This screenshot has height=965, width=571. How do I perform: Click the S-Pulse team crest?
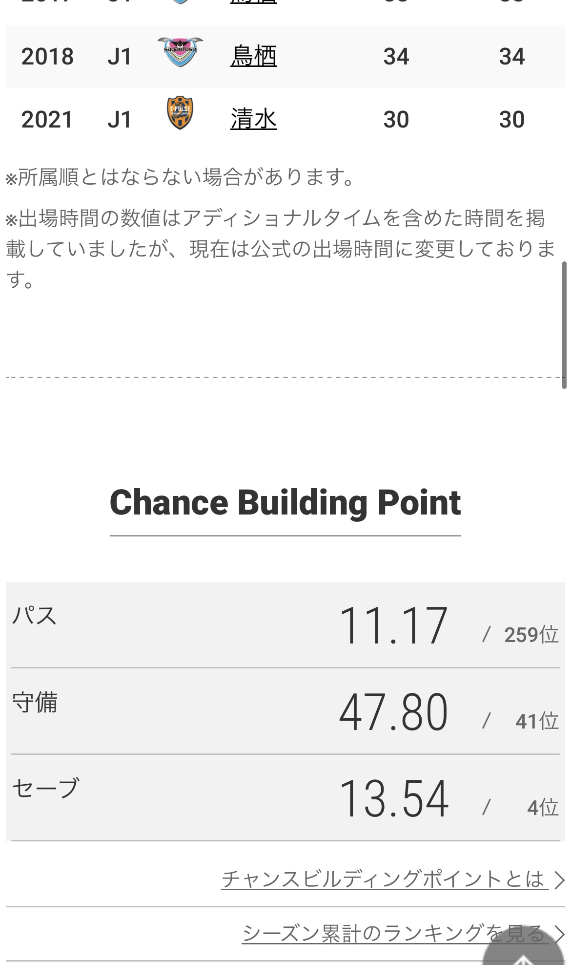coord(180,113)
